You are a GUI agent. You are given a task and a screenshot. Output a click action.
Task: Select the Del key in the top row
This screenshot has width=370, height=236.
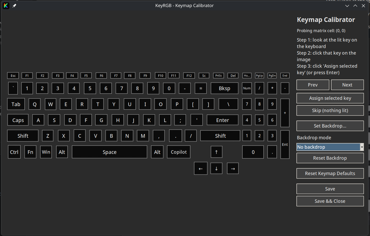(x=233, y=76)
